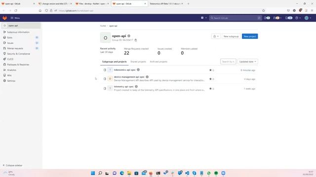
Task: Open the hamburger Menu in GitLab navbar
Action: point(15,18)
